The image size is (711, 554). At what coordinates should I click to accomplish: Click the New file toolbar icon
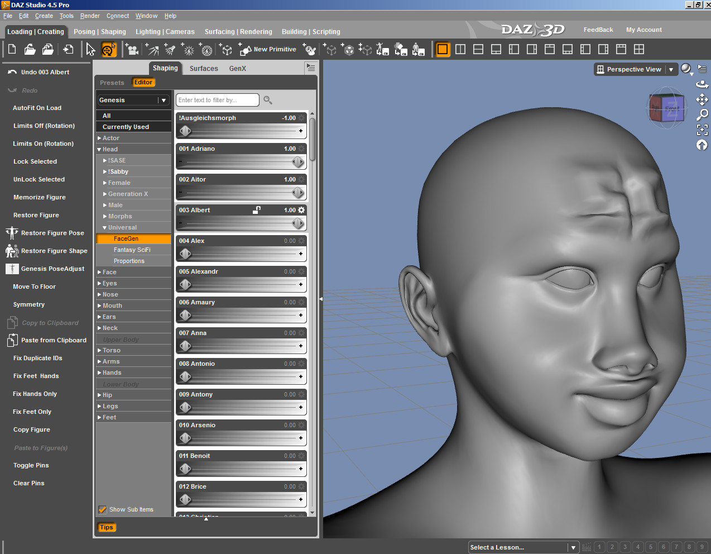12,50
